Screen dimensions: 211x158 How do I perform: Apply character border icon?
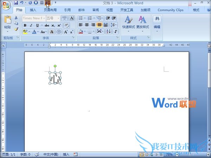pyautogui.click(x=71, y=18)
